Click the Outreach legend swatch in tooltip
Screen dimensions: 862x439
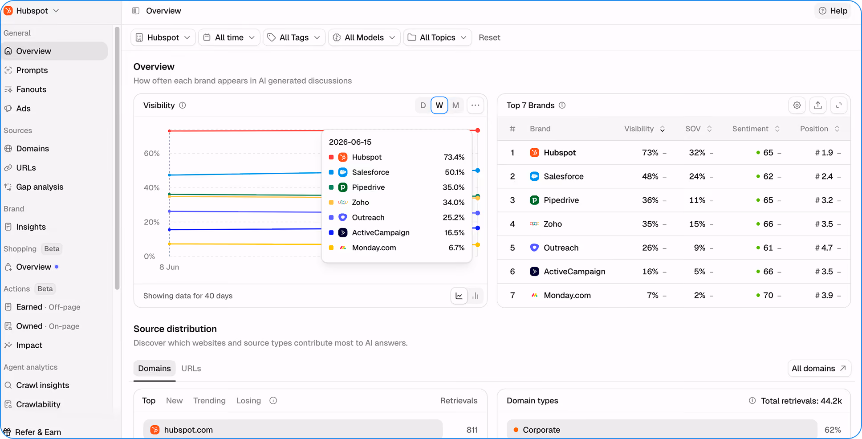pos(331,218)
